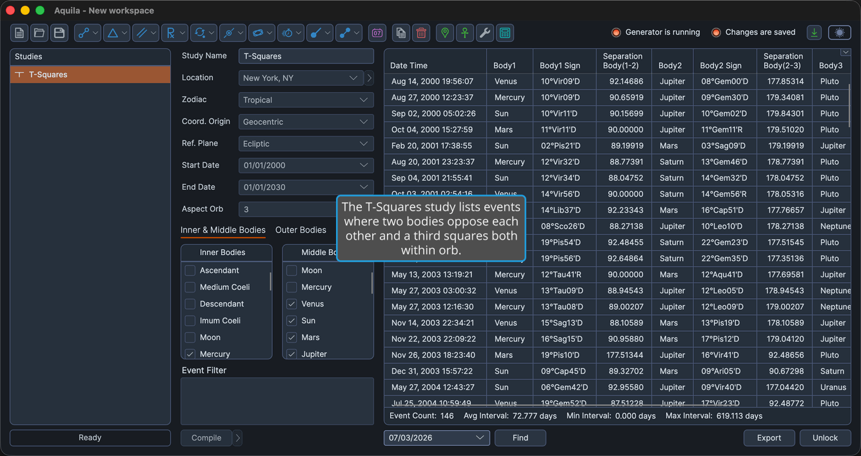Click the purple calendar icon

(377, 33)
